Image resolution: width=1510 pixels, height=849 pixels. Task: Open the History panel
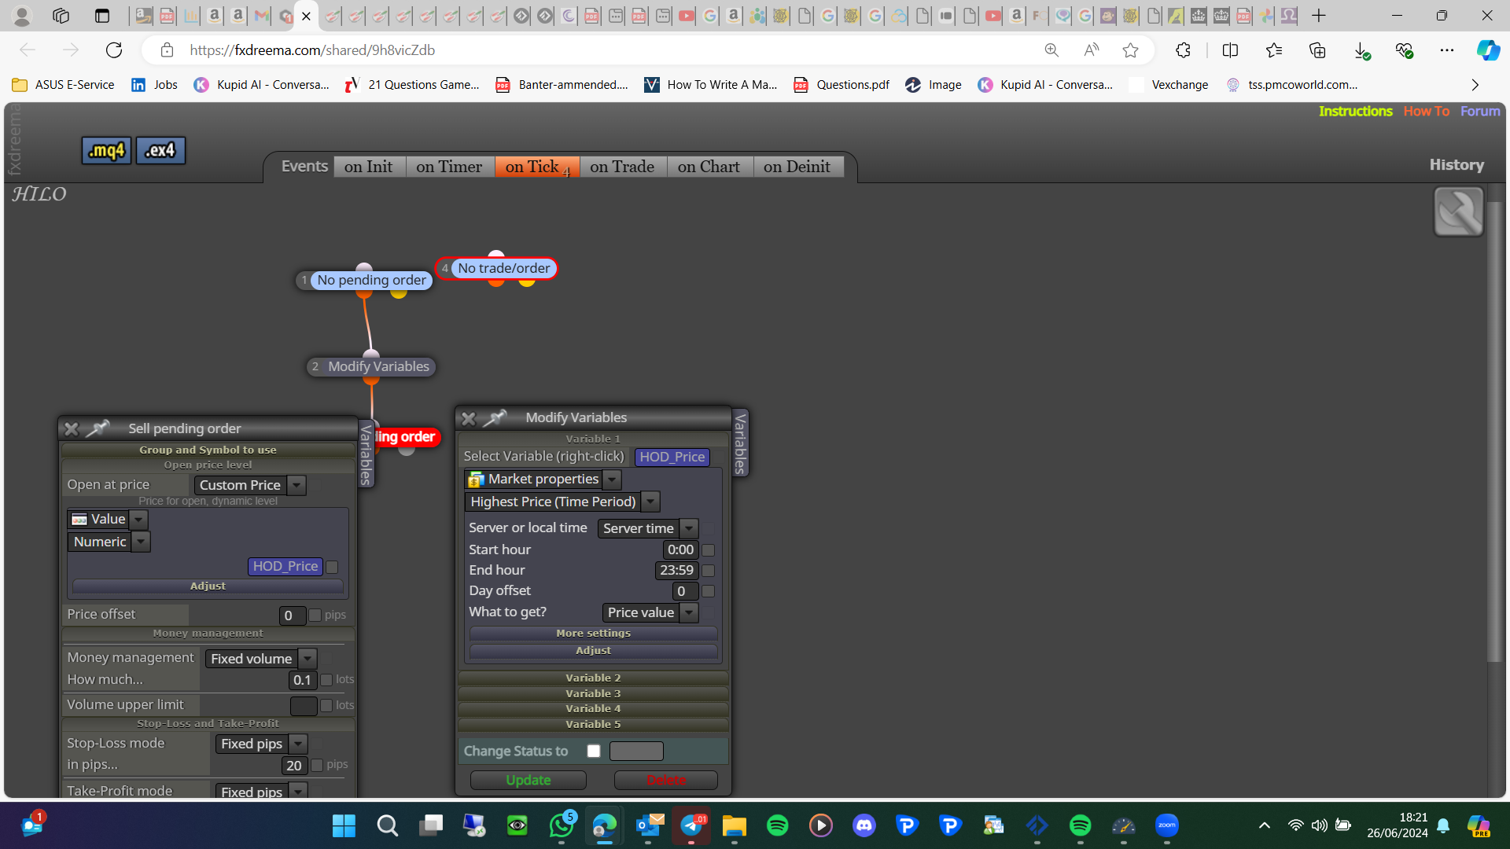click(1457, 165)
